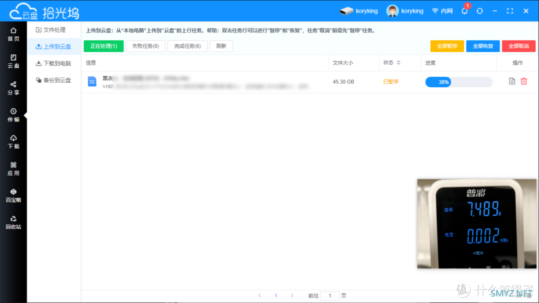
Task: Go to previous page arrow
Action: (260, 296)
